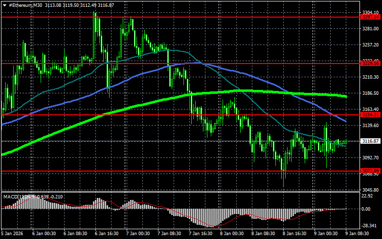Click the MACD indicator label text
This screenshot has height=239, width=382.
point(33,196)
